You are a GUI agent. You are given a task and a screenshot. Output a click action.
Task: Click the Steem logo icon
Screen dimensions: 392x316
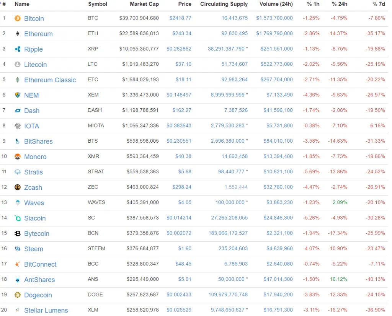[18, 249]
